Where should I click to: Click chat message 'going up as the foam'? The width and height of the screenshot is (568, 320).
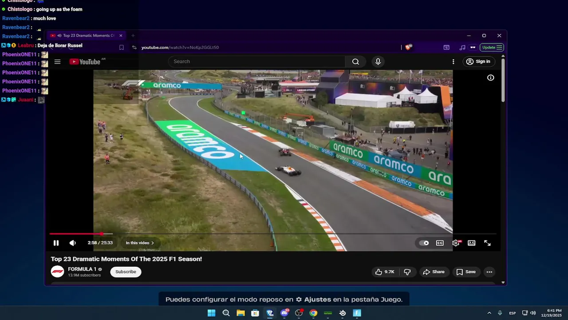pos(59,9)
